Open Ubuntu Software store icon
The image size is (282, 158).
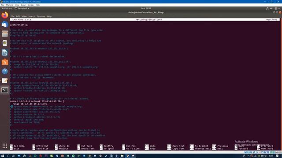[x=5, y=62]
